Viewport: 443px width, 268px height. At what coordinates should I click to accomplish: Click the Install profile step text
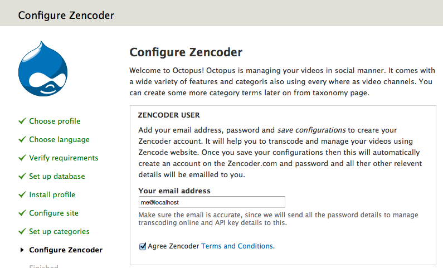coord(52,194)
